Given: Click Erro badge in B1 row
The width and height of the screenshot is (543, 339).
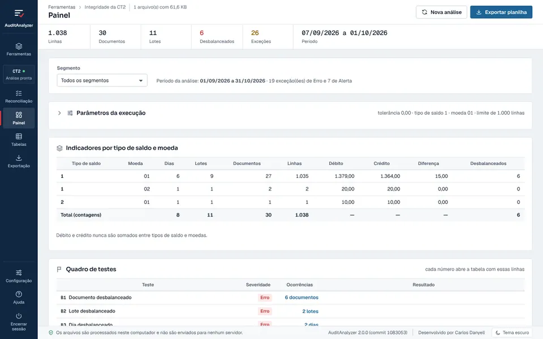Looking at the screenshot, I should [265, 298].
